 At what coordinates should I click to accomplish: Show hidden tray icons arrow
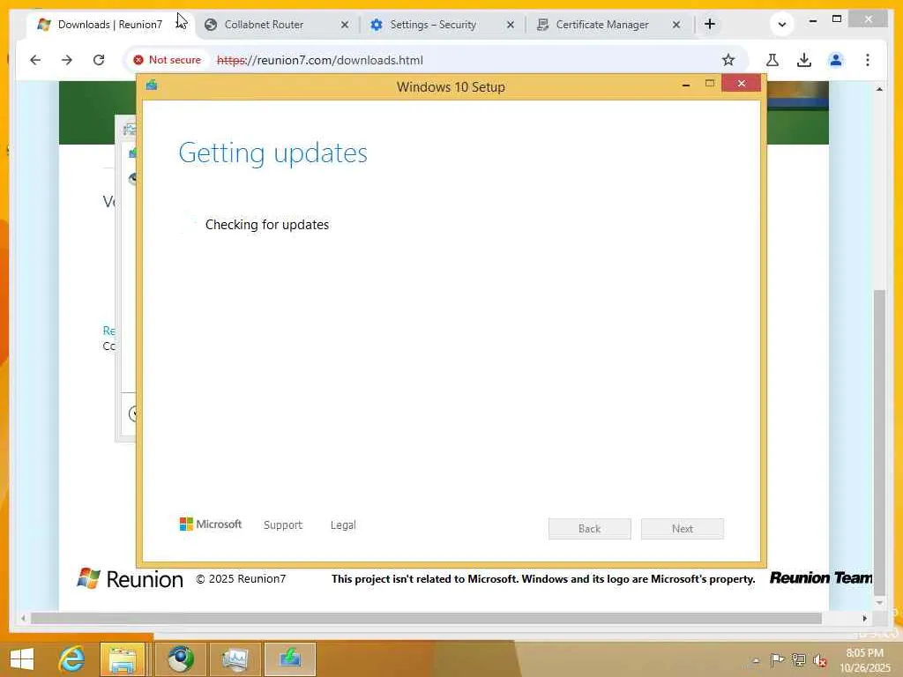click(756, 661)
